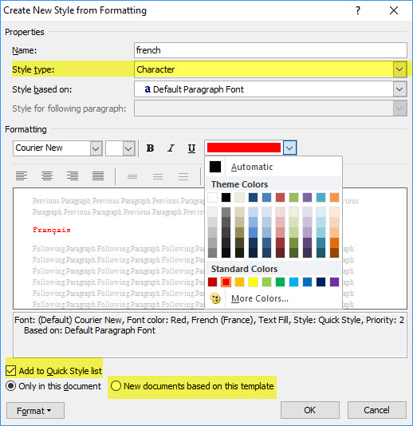Pick black theme color swatch

226,198
